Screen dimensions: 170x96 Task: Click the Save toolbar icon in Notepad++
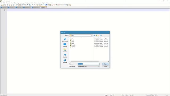5,5
